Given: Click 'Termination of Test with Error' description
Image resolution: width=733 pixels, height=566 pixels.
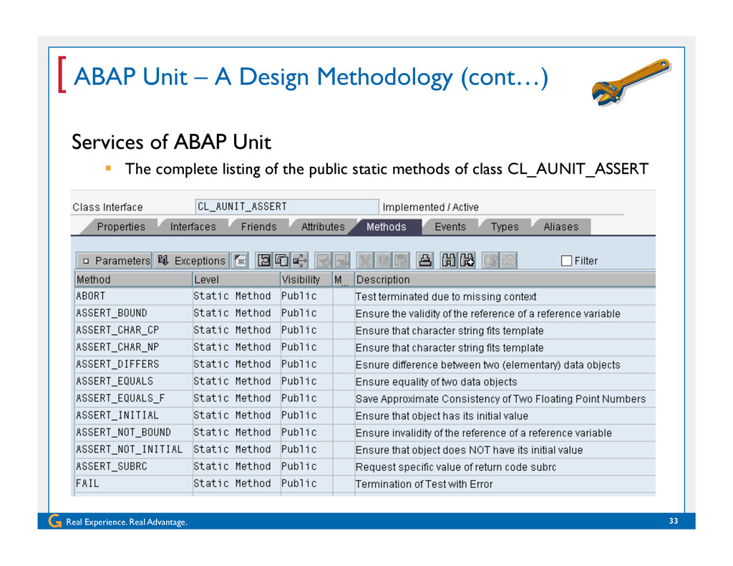Looking at the screenshot, I should pos(424,484).
